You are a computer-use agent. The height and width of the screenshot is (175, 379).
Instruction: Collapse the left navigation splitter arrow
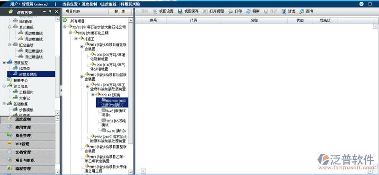point(61,90)
